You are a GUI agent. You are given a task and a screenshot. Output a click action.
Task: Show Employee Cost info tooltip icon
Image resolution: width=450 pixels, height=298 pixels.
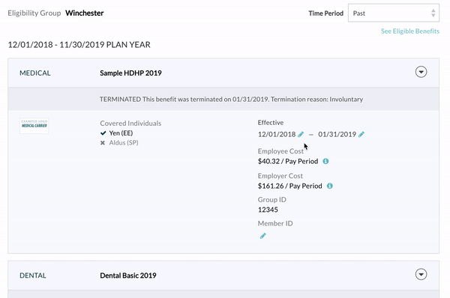point(325,161)
